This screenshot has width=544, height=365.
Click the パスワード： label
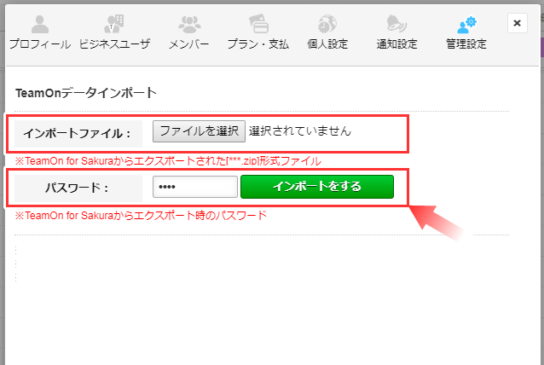[x=77, y=188]
